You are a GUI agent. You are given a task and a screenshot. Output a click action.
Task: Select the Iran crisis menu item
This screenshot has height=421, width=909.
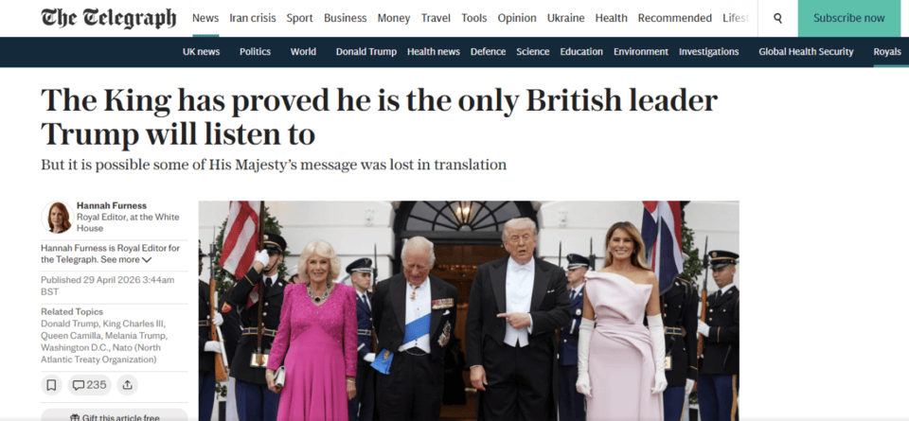click(x=252, y=18)
